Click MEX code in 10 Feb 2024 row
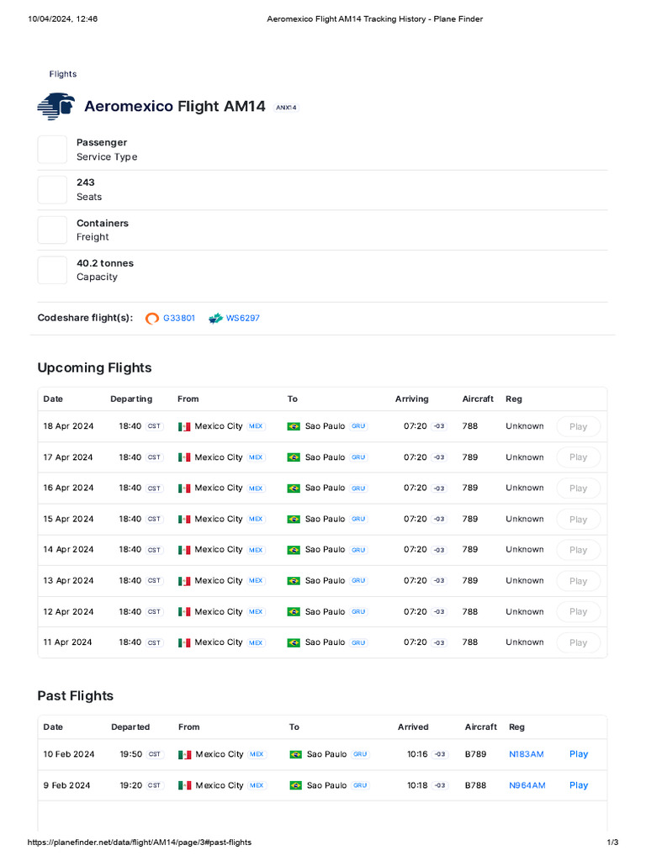The height and width of the screenshot is (861, 646). click(x=257, y=754)
